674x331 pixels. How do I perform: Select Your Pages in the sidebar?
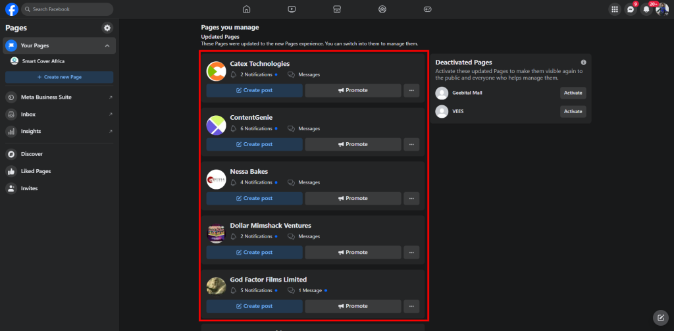(x=59, y=45)
